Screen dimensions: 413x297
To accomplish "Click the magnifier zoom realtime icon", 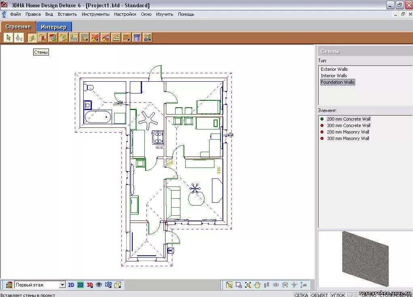I will [248, 285].
